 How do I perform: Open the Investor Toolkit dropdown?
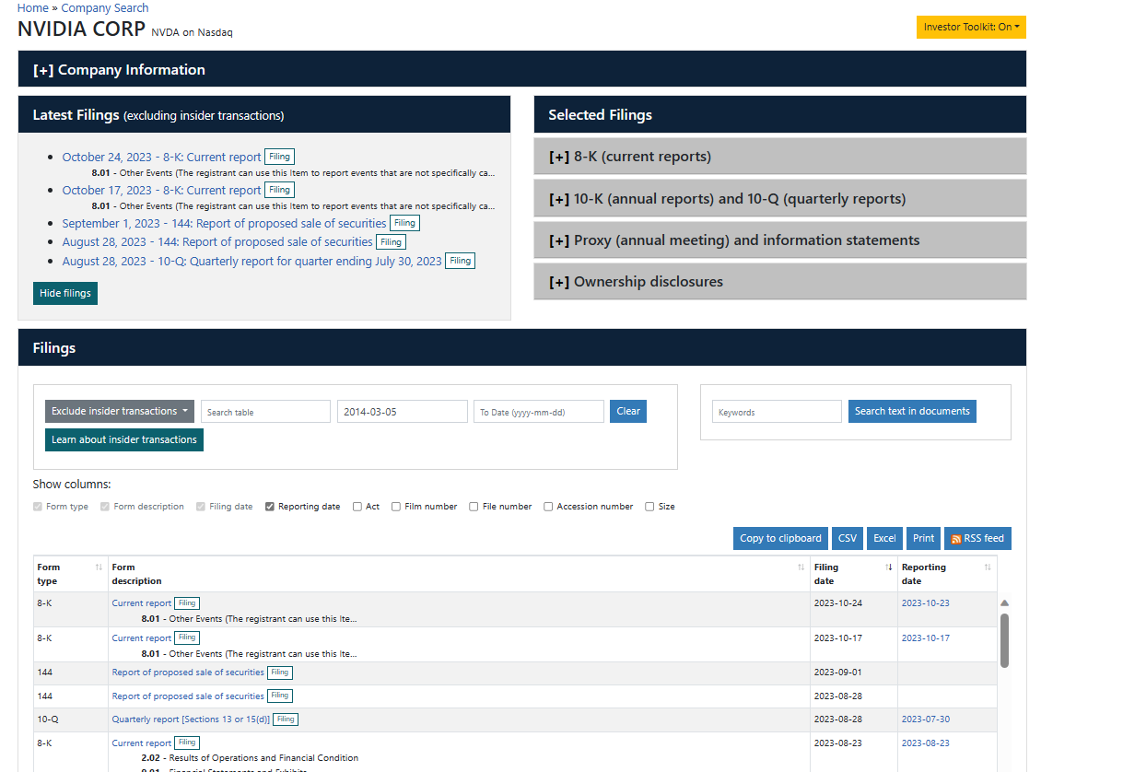[x=971, y=28]
